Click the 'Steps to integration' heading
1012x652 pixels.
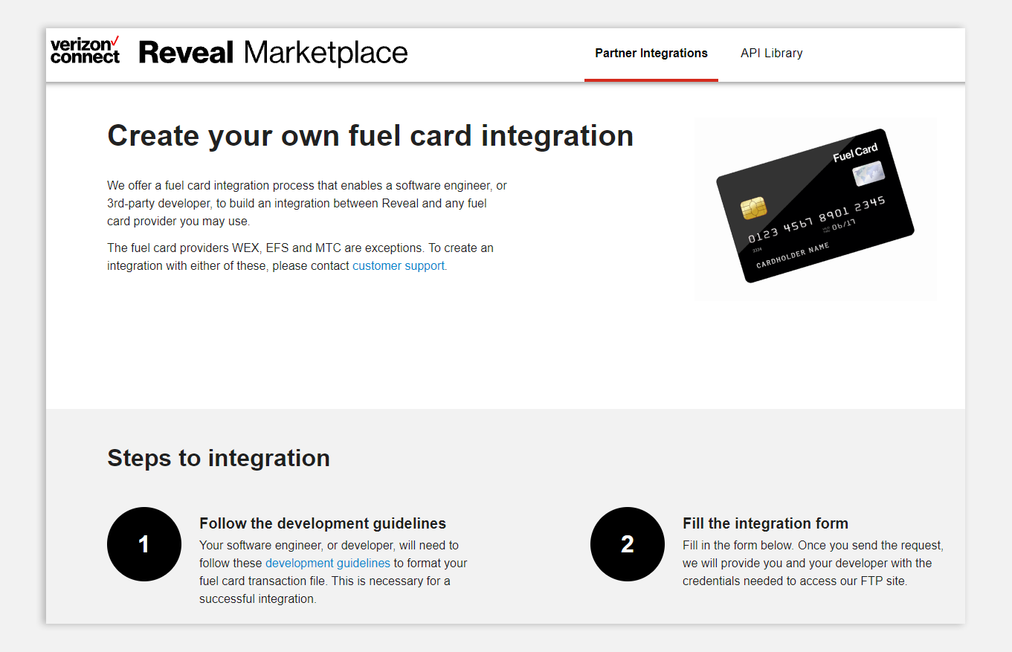[x=219, y=458]
